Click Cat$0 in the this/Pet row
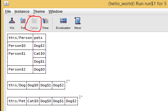 coord(33,101)
